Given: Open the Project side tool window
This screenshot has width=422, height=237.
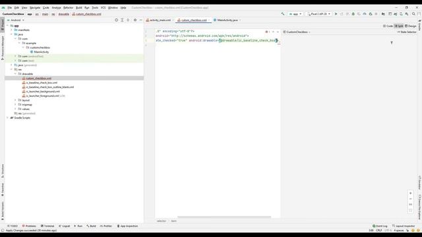Looking at the screenshot, I should click(3, 25).
